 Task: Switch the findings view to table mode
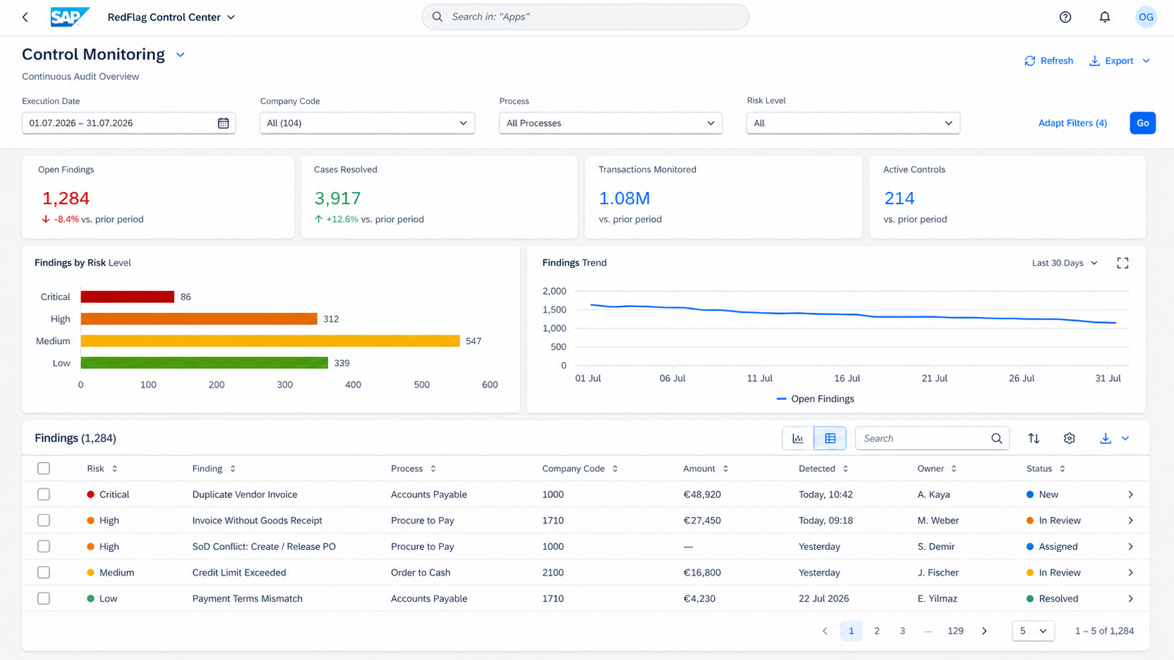[830, 438]
